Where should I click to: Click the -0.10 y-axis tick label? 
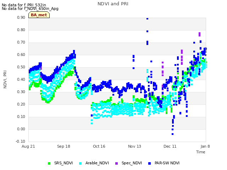(x=20, y=141)
